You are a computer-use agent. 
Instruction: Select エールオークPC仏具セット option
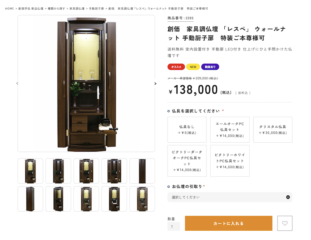click(x=230, y=129)
